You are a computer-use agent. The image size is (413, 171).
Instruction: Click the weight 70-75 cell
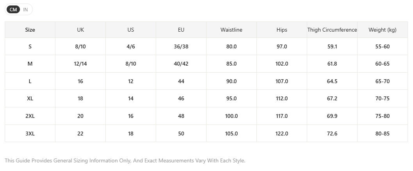[383, 98]
